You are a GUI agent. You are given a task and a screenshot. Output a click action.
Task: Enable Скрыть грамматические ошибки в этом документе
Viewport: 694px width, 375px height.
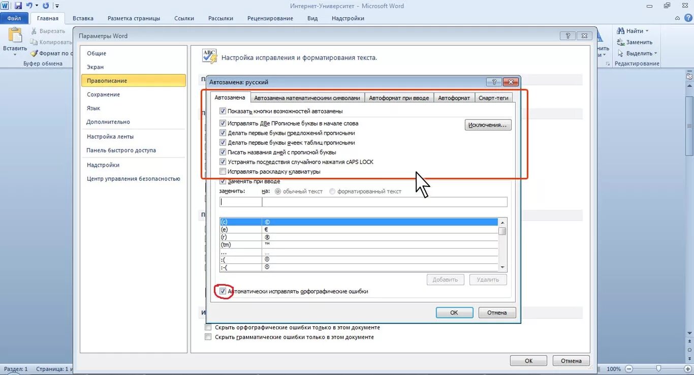point(208,337)
